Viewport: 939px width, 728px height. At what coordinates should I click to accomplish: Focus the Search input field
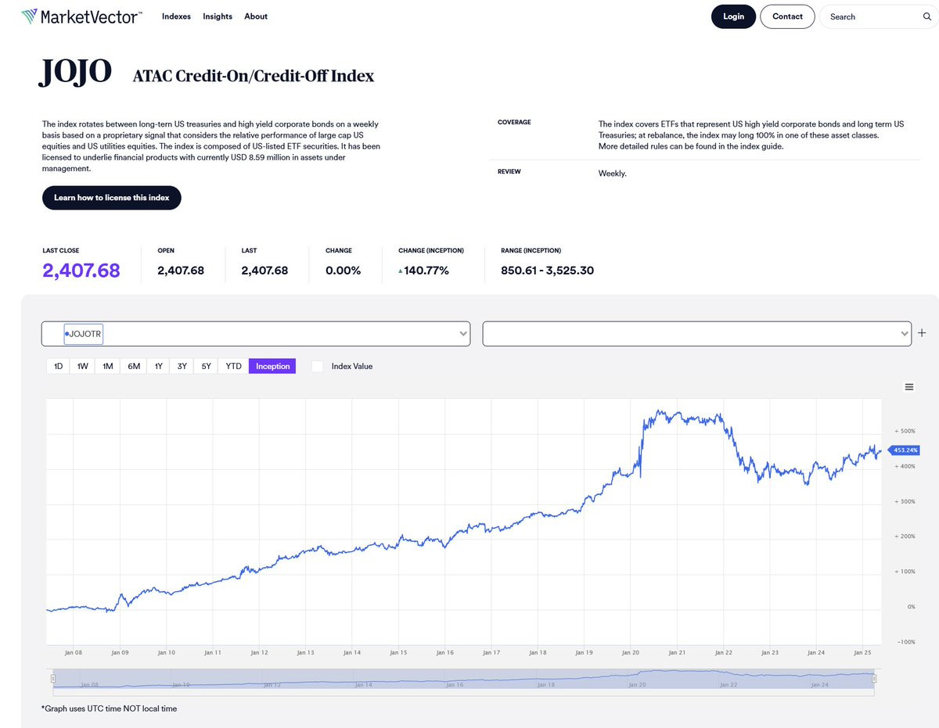coord(872,16)
